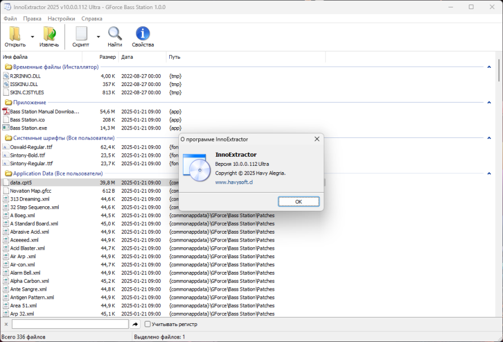Collapse the Временные файлы group chevron

pos(489,67)
